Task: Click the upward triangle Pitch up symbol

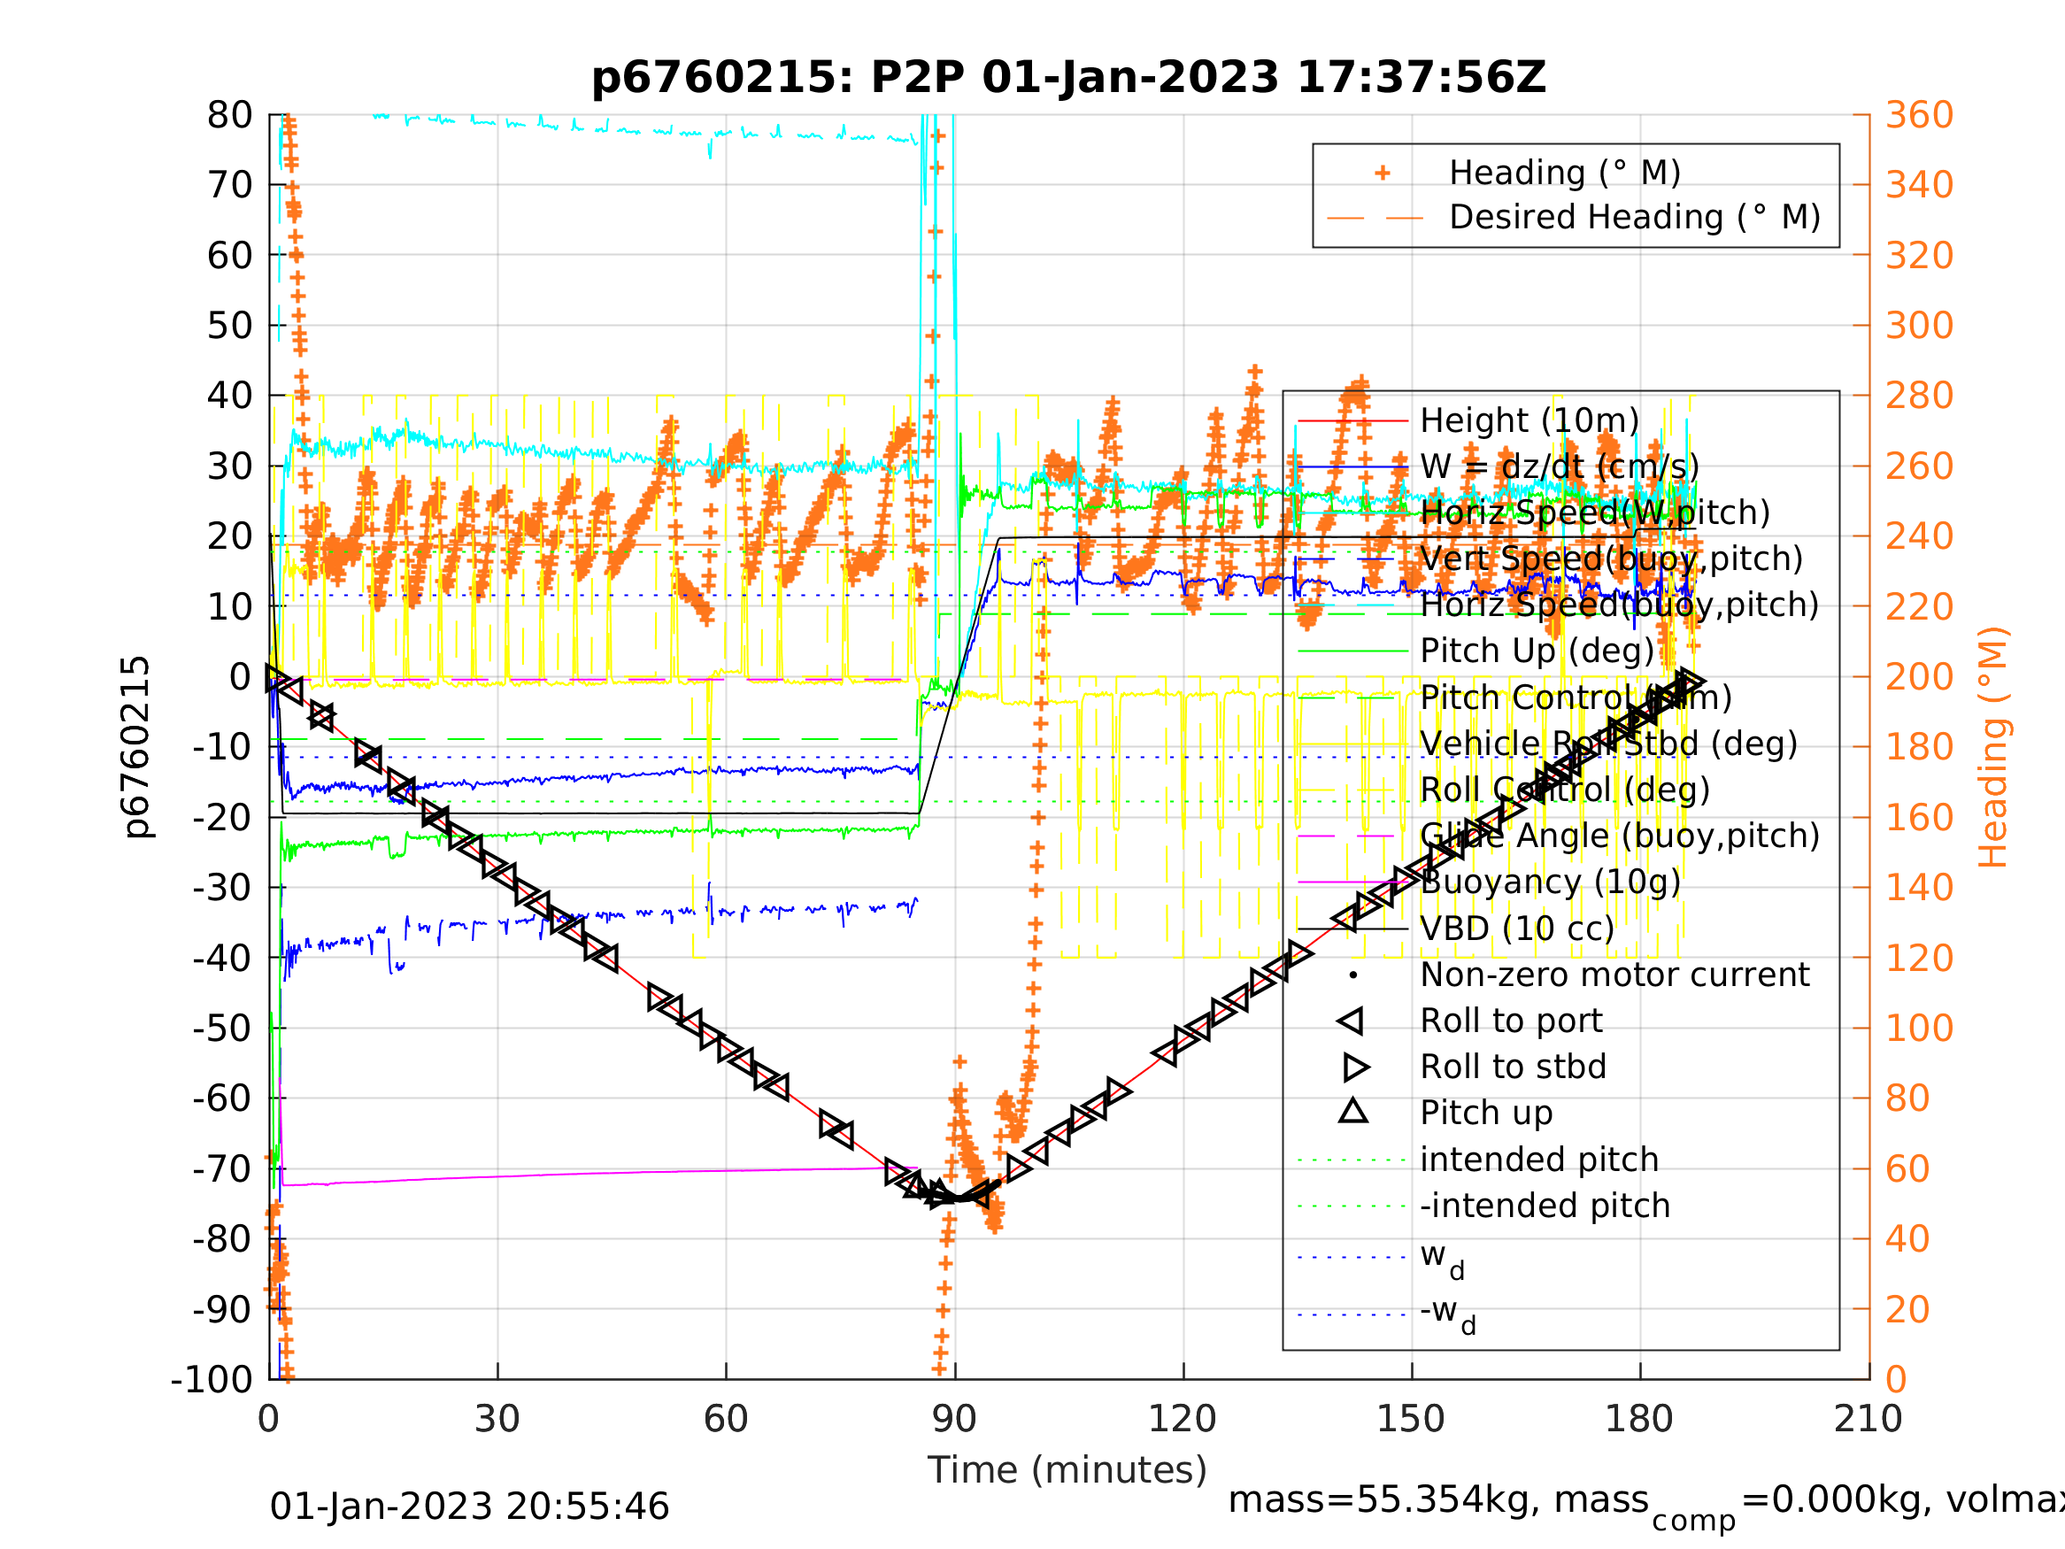Action: point(1353,1111)
